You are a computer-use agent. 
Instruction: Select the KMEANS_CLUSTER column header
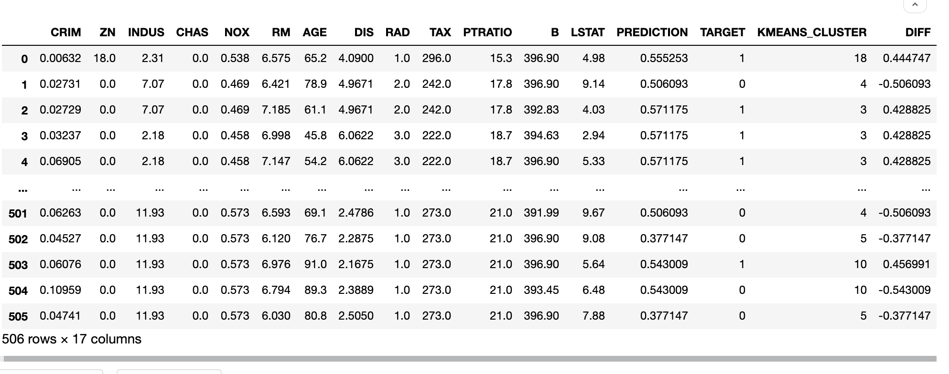811,32
